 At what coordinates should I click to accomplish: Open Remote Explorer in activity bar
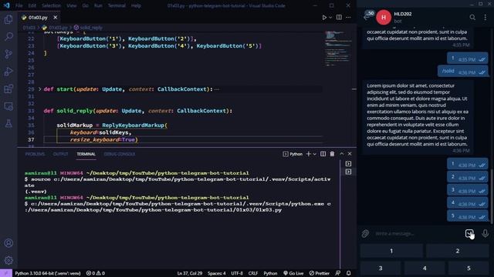coord(8,106)
